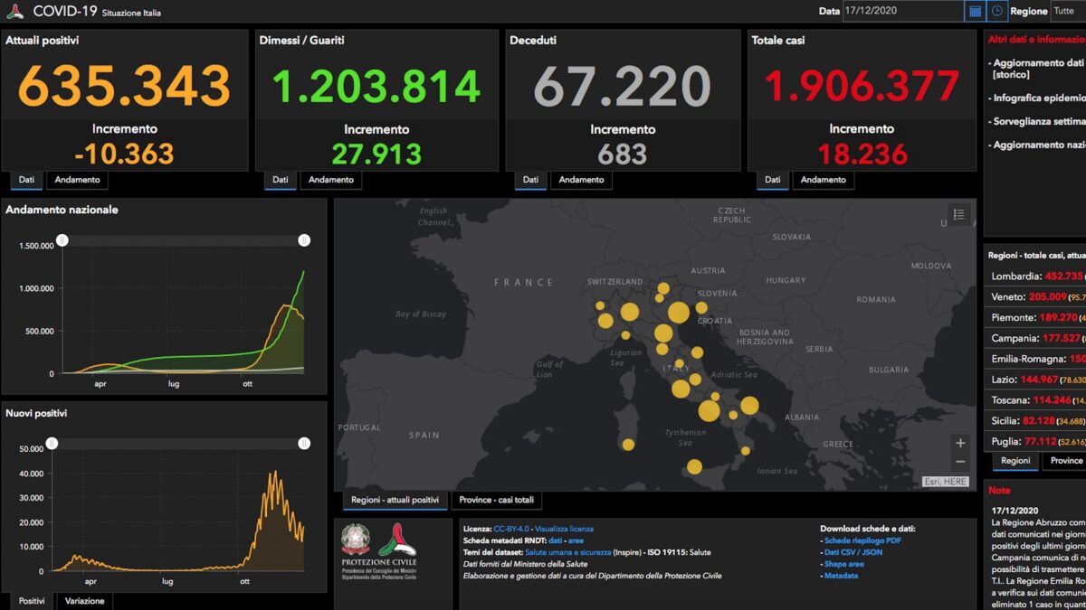Open the Province list tab
Screen dimensions: 1086x610
tap(1065, 461)
